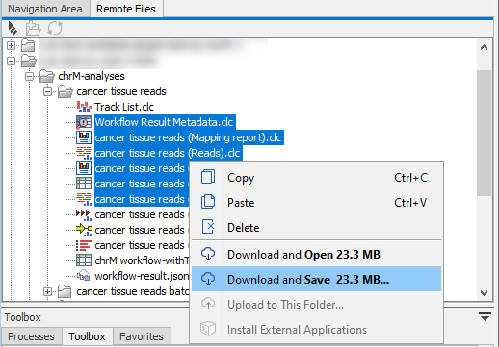Click Install External Applications menu entry
This screenshot has height=347, width=499.
316,329
